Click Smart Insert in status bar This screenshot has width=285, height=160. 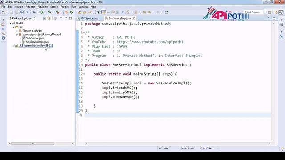point(187,148)
